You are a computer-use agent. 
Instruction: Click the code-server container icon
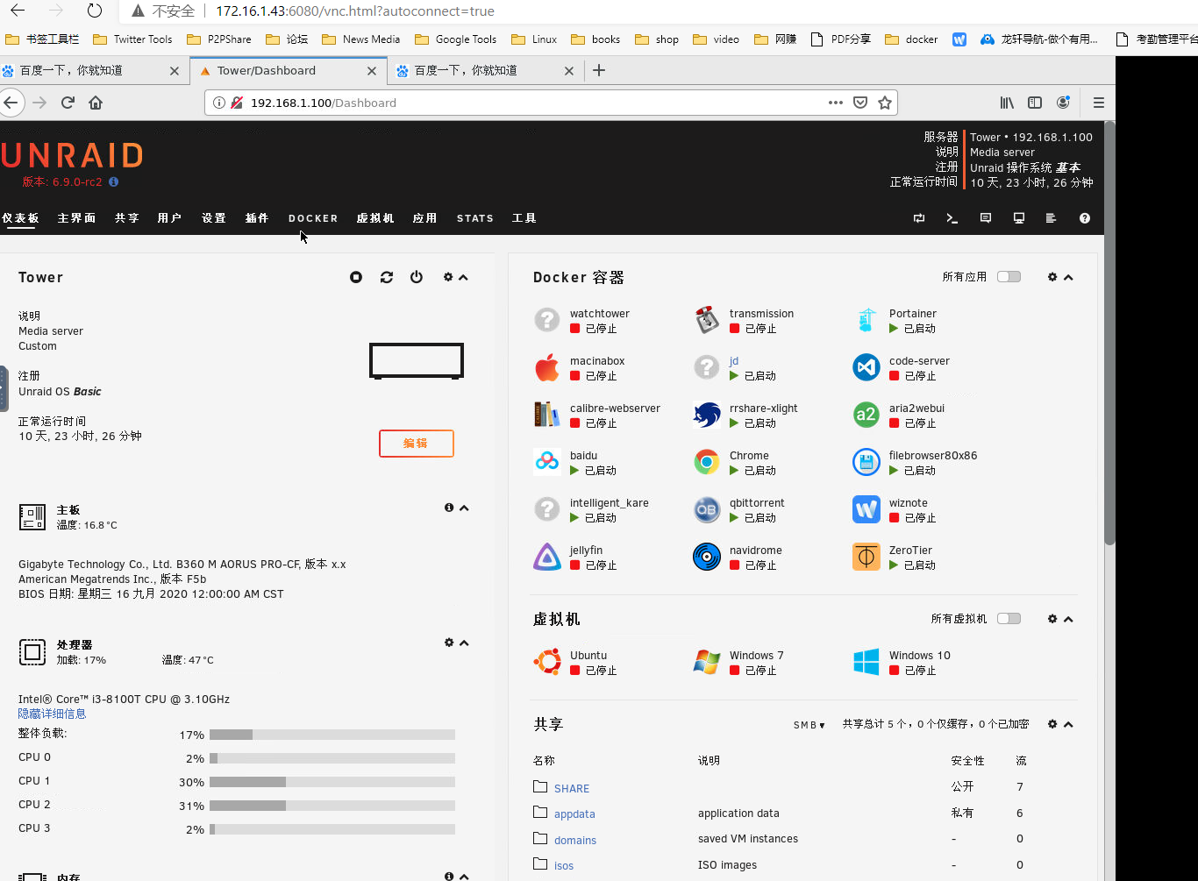(x=866, y=367)
